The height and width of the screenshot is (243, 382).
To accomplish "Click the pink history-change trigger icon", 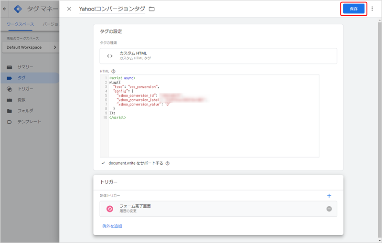I will tap(110, 209).
